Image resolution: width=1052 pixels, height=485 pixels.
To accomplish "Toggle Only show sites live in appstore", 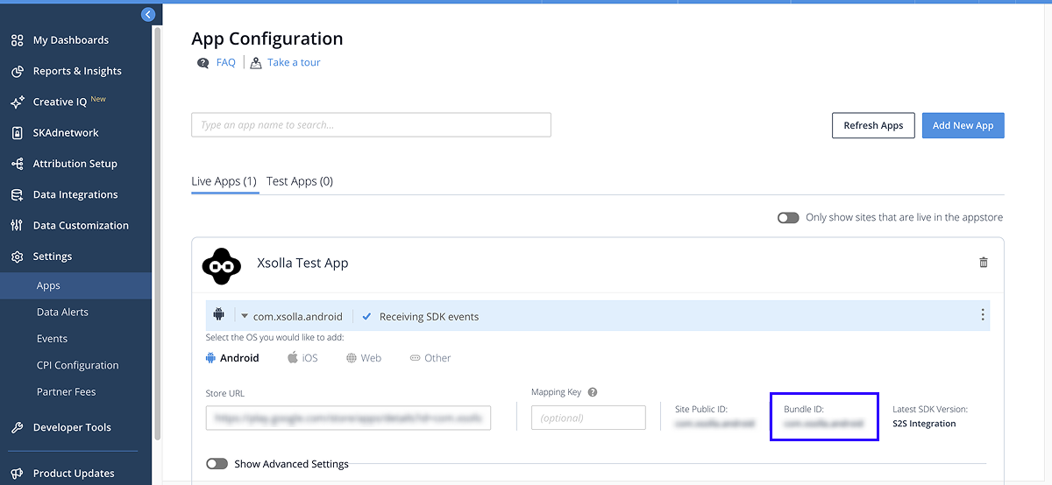I will [787, 218].
